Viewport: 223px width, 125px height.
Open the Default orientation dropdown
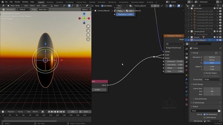[x=23, y=9]
